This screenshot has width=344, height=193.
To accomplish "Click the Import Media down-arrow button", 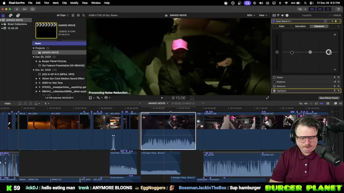I will [x=17, y=9].
